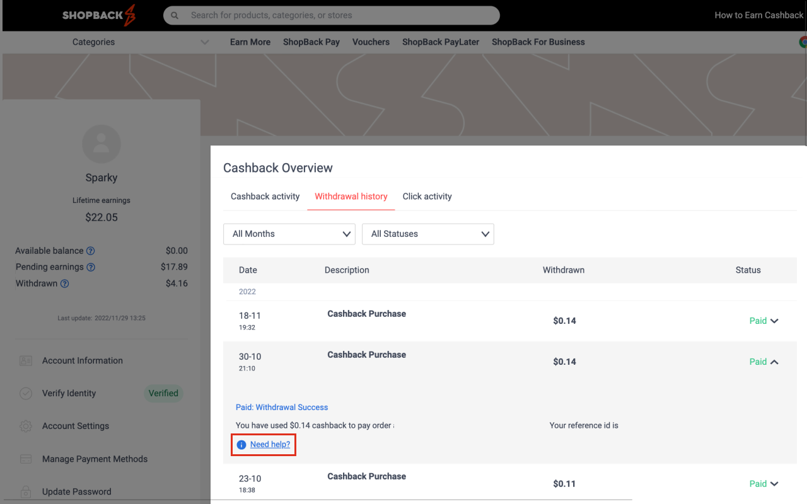Click the Withdrawn question mark icon

(x=63, y=283)
